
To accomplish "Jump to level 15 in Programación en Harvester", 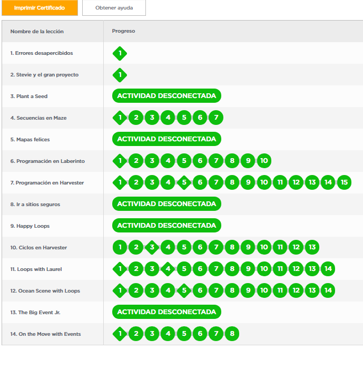I will click(x=344, y=182).
